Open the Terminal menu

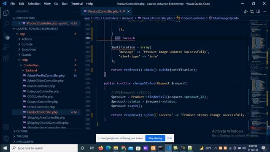coord(77,4)
